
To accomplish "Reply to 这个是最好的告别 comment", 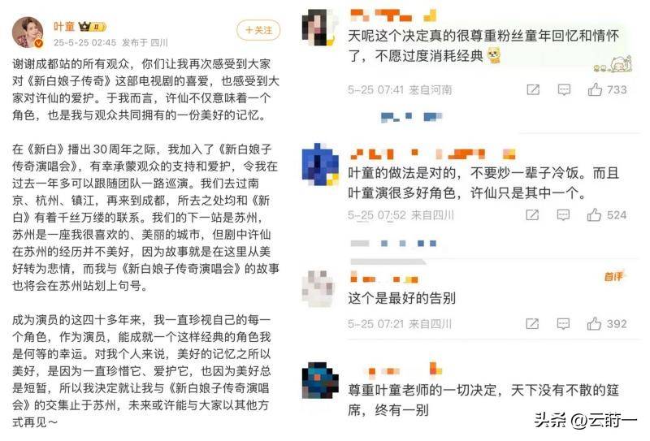I will pyautogui.click(x=563, y=324).
